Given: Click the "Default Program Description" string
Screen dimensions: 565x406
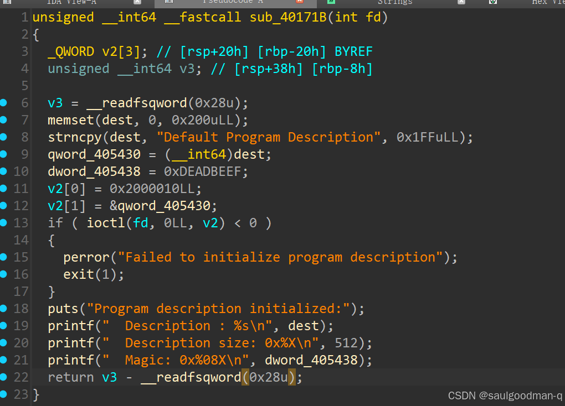Looking at the screenshot, I should [269, 137].
